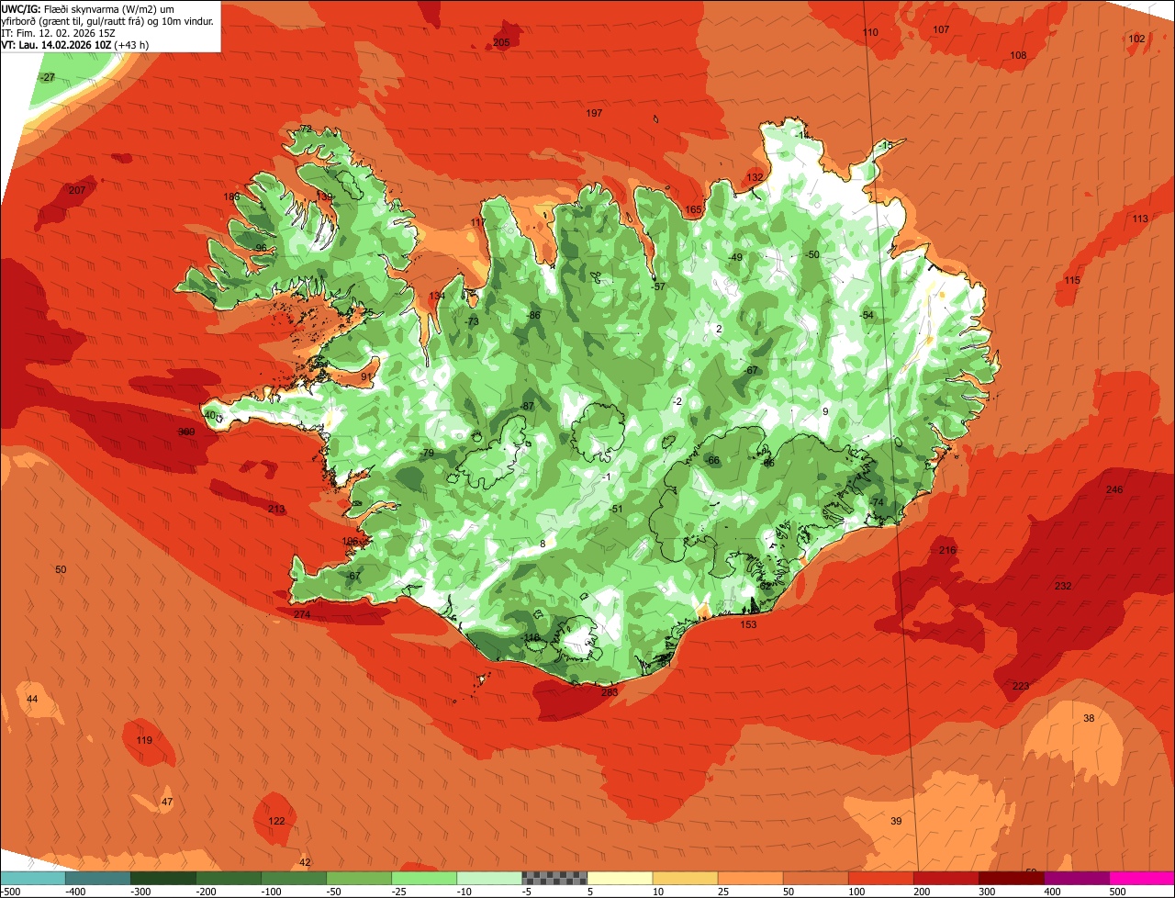Click the magenta legend swatch right of 500
1175x898 pixels.
coord(1142,878)
